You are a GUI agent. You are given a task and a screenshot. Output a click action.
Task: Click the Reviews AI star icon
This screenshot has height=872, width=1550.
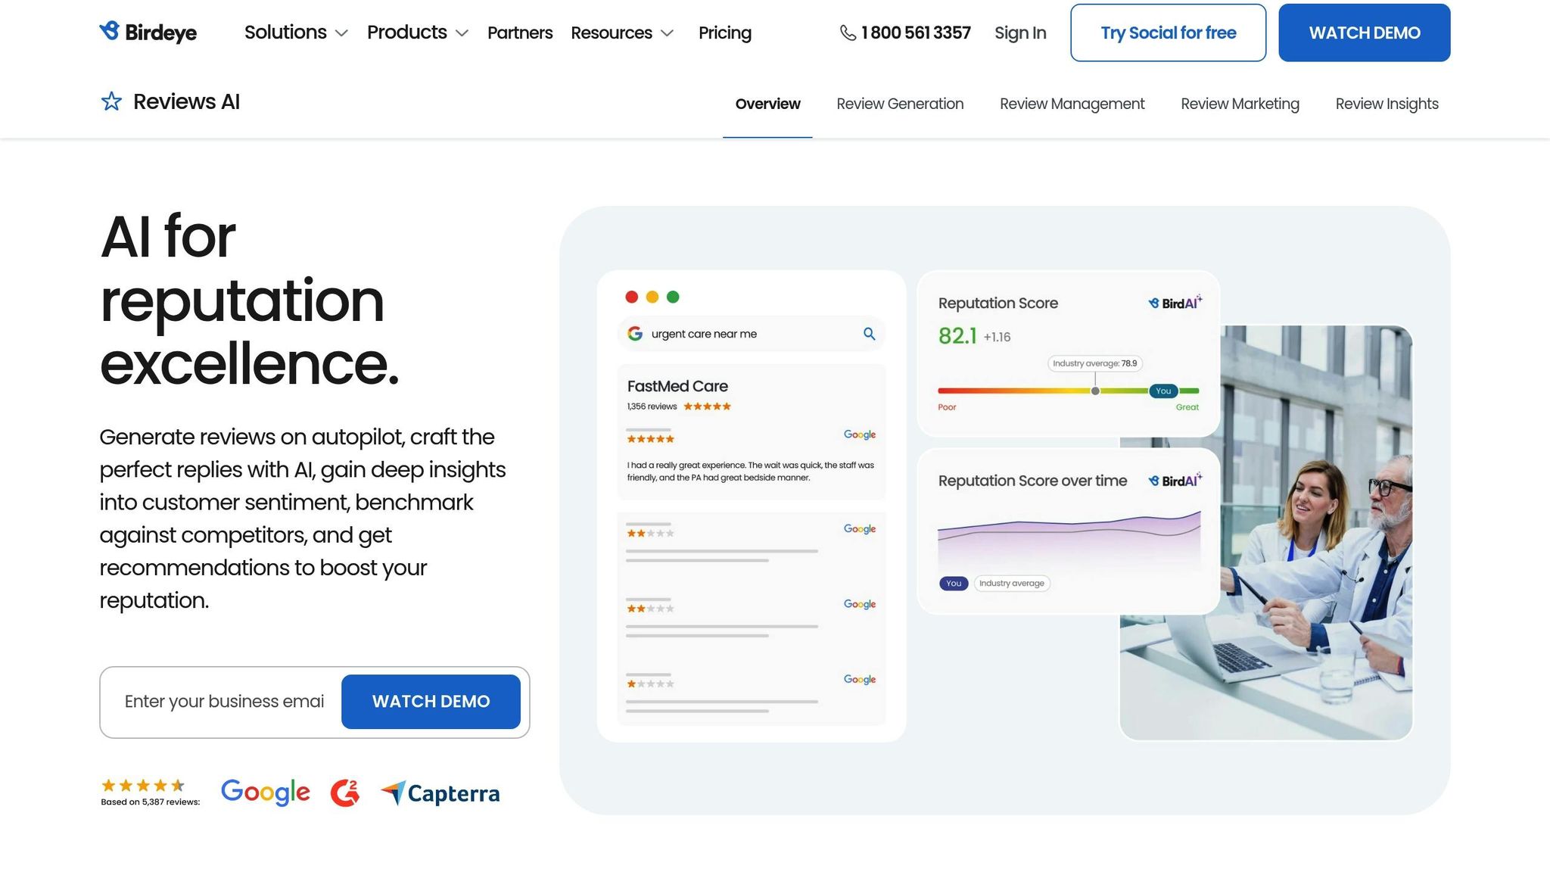pos(111,101)
